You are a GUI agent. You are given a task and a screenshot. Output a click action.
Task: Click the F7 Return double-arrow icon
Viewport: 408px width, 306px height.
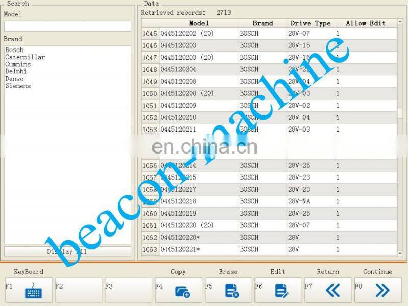coord(333,290)
